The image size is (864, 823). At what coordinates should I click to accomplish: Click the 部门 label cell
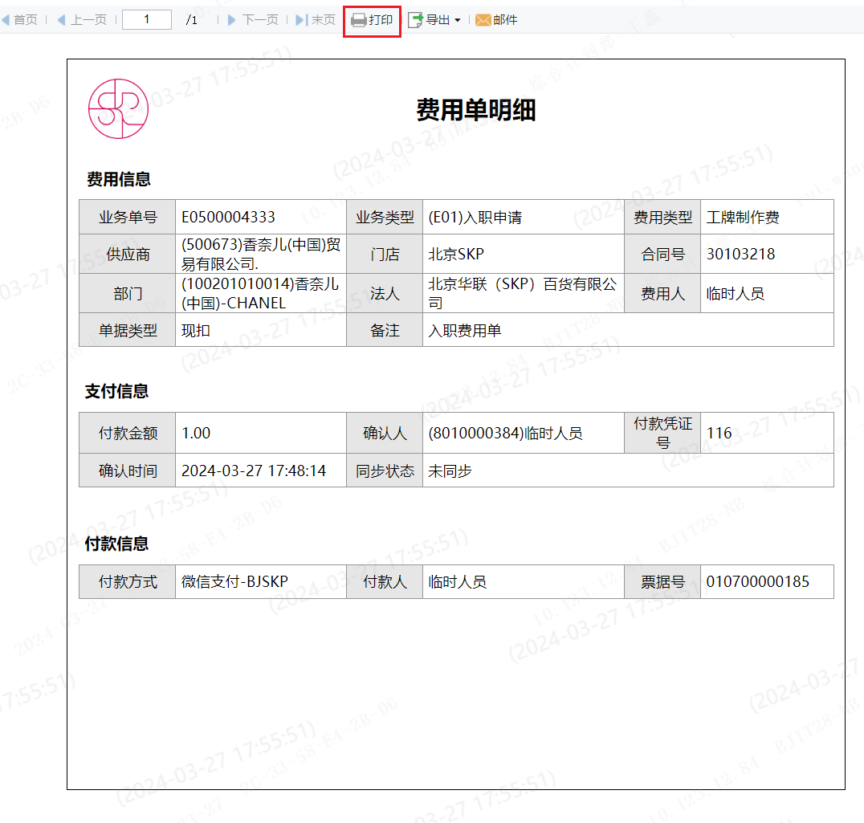pos(128,294)
